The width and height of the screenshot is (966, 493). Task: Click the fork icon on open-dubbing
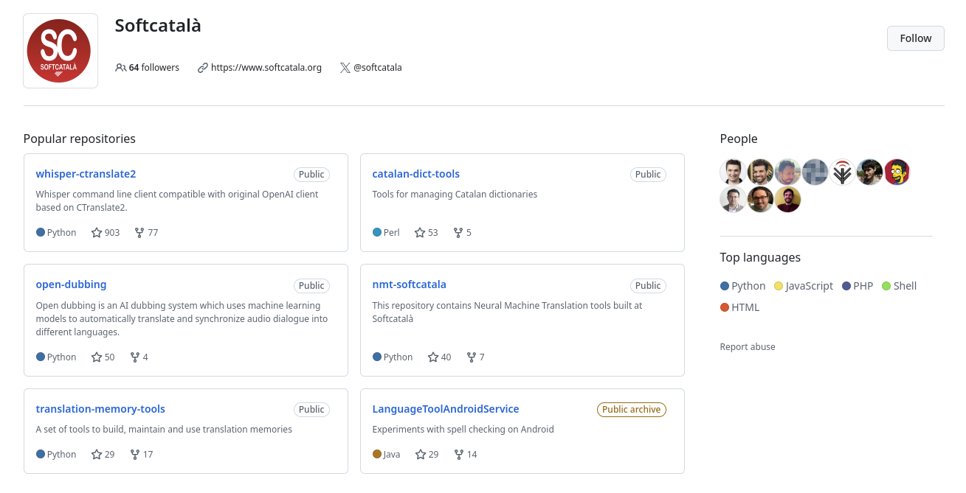[x=135, y=357]
